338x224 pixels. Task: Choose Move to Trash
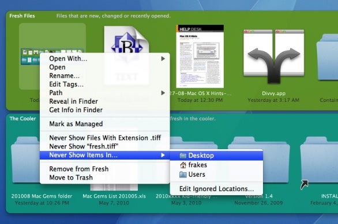point(105,177)
